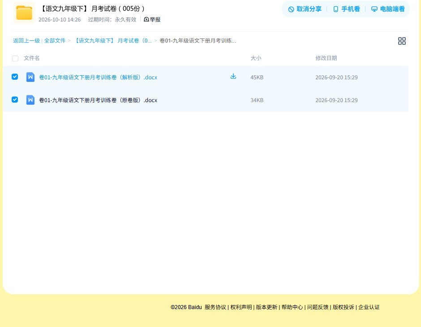This screenshot has height=327, width=421.
Task: Open file 卷01 解析版 docx
Action: click(x=98, y=77)
